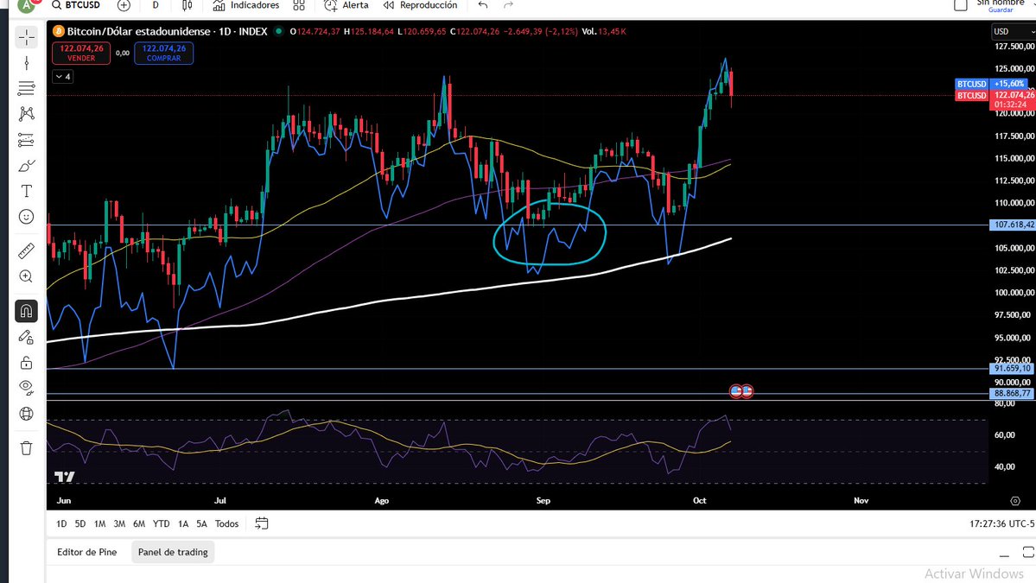Click the green market status dot
Viewport: 1036px width, 583px height.
pos(279,31)
